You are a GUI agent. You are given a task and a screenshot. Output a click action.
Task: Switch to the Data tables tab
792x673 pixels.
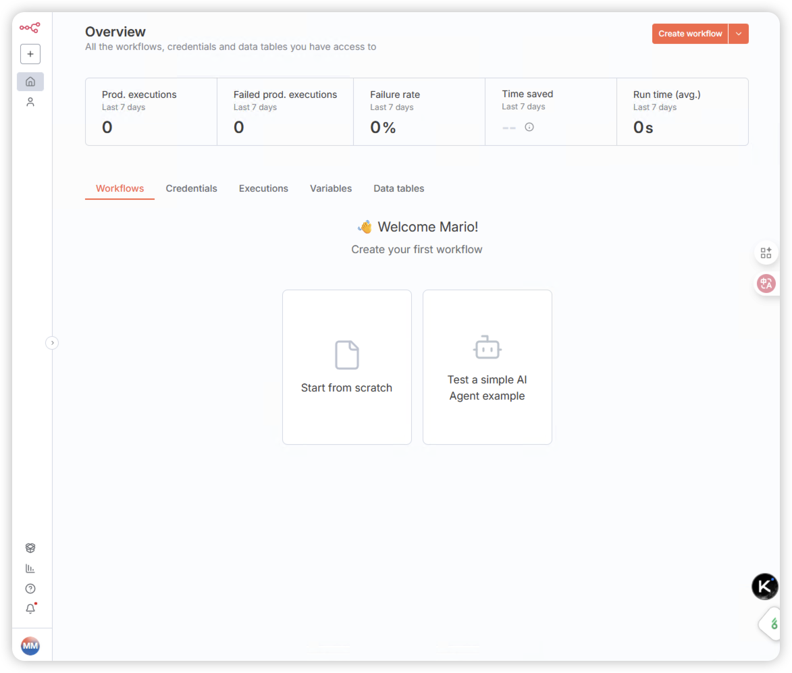coord(399,188)
